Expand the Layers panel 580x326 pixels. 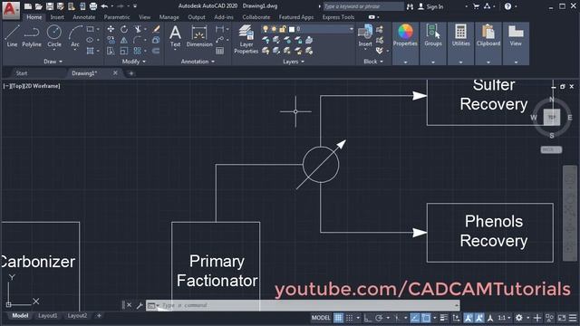point(294,62)
